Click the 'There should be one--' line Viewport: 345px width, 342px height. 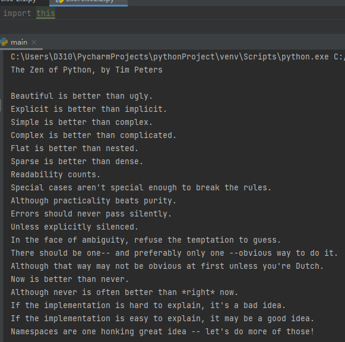coord(174,253)
